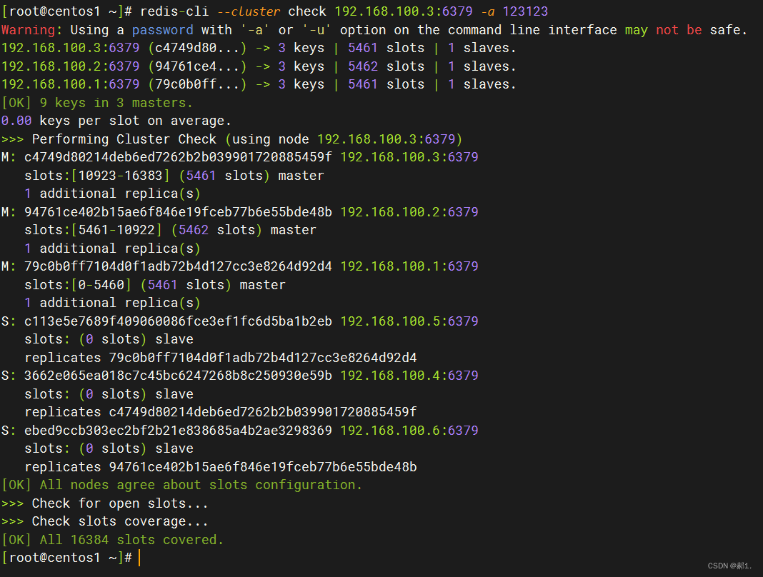Click the 'Performing Cluster Check' line
This screenshot has height=577, width=763.
[231, 139]
